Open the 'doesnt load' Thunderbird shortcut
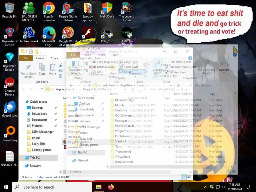256x192 pixels. point(10,109)
